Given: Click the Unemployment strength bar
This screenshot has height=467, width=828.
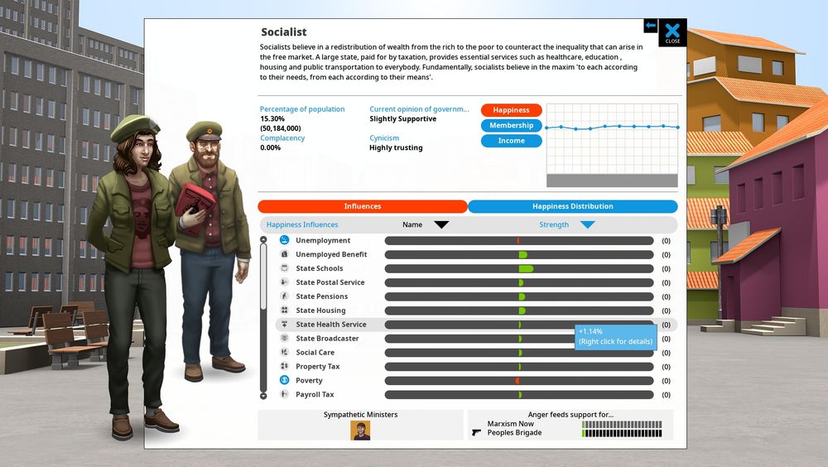Looking at the screenshot, I should pyautogui.click(x=519, y=240).
